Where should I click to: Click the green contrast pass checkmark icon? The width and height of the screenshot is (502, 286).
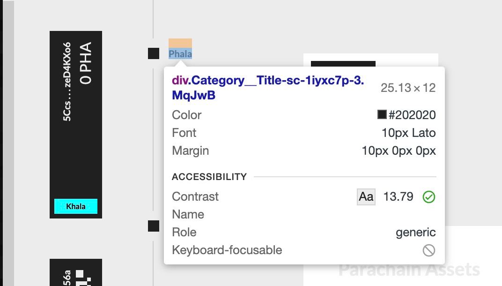click(429, 196)
